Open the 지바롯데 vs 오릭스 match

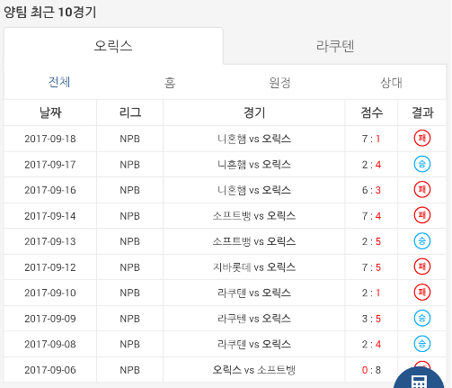coord(254,266)
